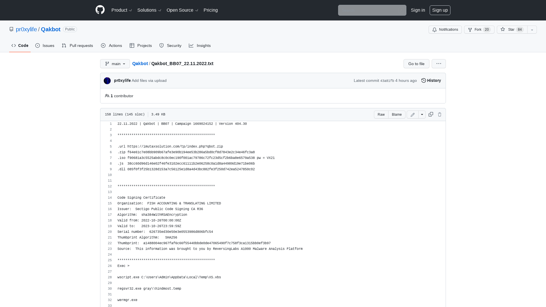Viewport: 546px width, 307px height.
Task: Open the star lists caret dropdown
Action: click(531, 30)
